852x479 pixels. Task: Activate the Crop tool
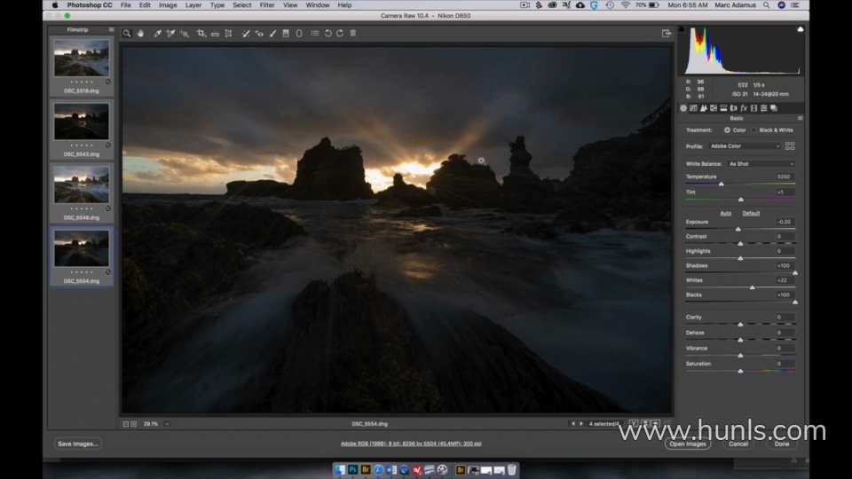pyautogui.click(x=201, y=34)
